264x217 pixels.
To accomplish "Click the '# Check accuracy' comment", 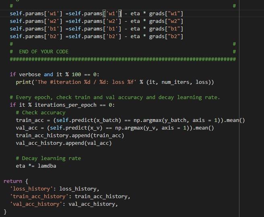I will 41,113.
